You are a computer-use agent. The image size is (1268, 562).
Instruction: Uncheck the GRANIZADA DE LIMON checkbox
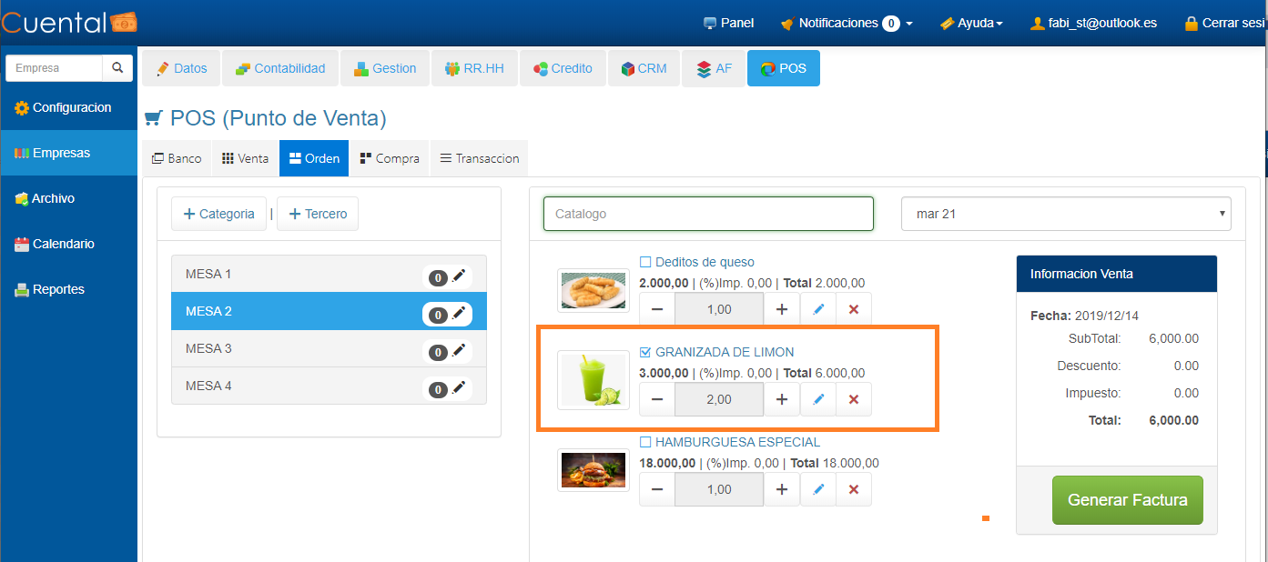tap(645, 352)
